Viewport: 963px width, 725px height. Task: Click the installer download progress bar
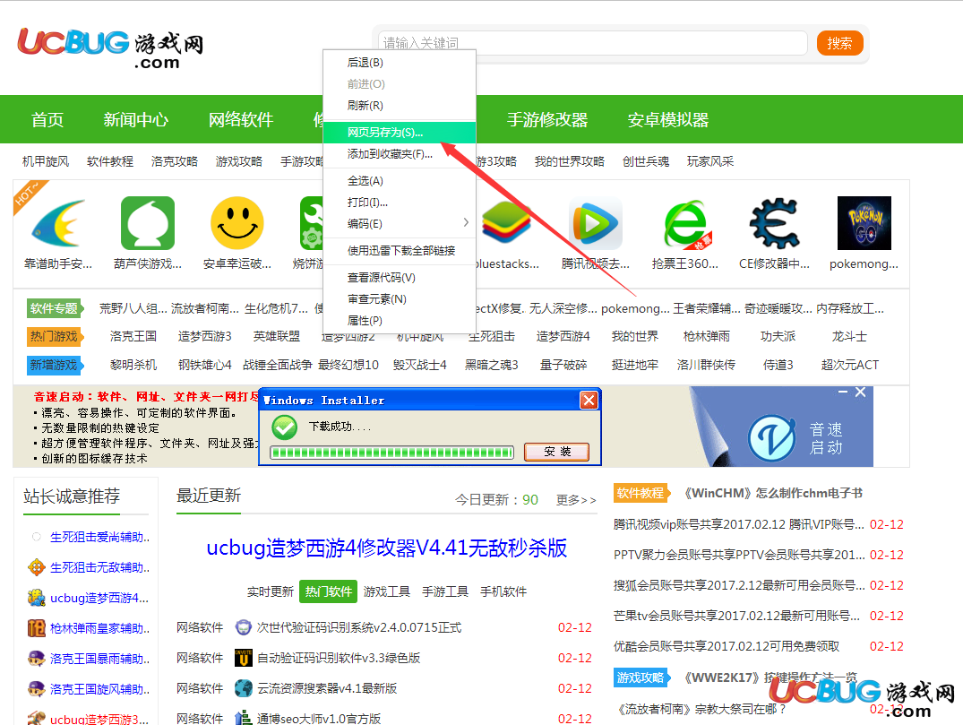click(392, 453)
